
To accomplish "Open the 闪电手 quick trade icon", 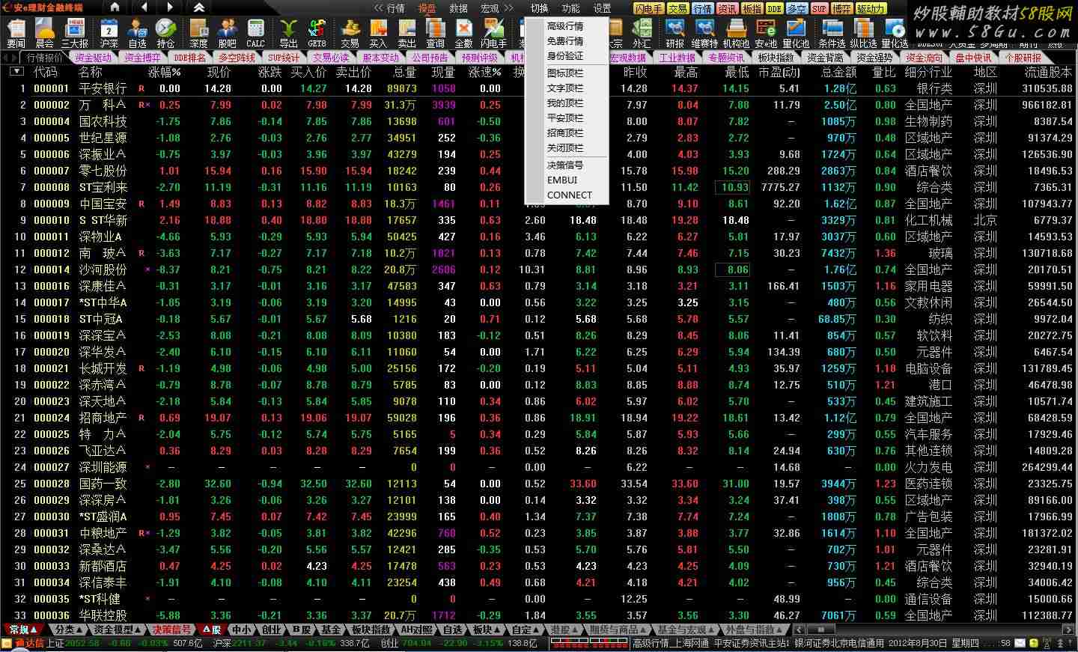I will click(x=494, y=34).
